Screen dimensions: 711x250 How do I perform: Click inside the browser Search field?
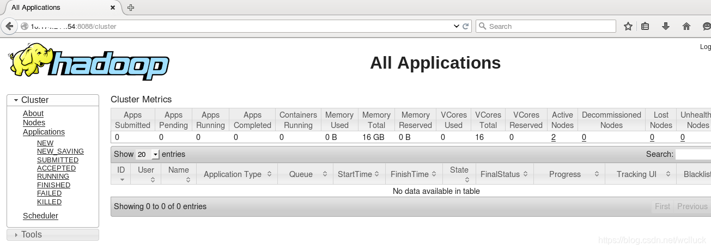coord(545,26)
